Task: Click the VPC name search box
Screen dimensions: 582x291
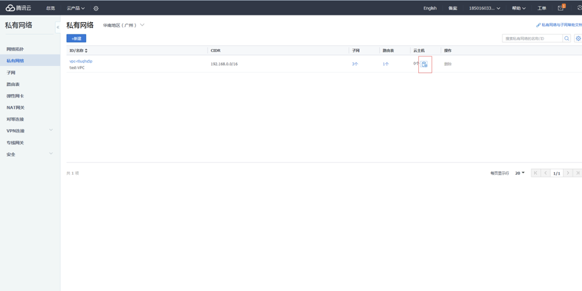Action: pos(532,38)
